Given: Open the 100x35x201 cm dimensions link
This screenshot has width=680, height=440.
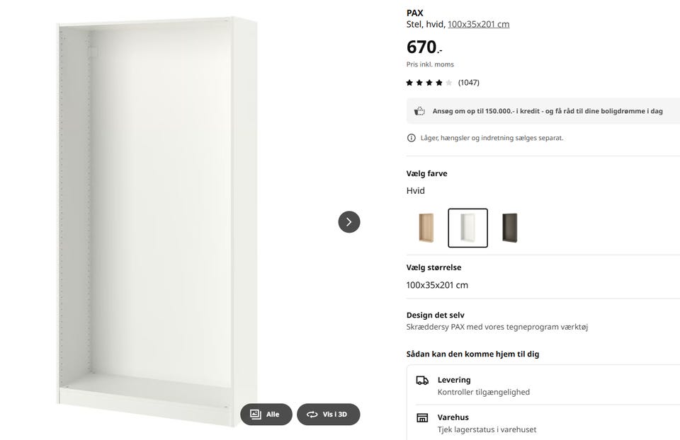Looking at the screenshot, I should (478, 25).
